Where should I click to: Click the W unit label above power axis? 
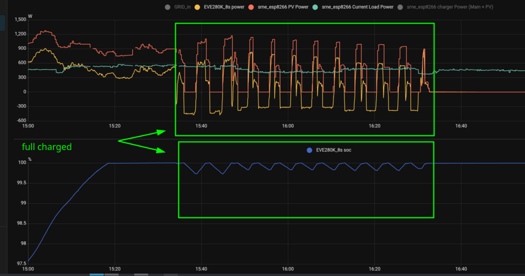(x=30, y=16)
